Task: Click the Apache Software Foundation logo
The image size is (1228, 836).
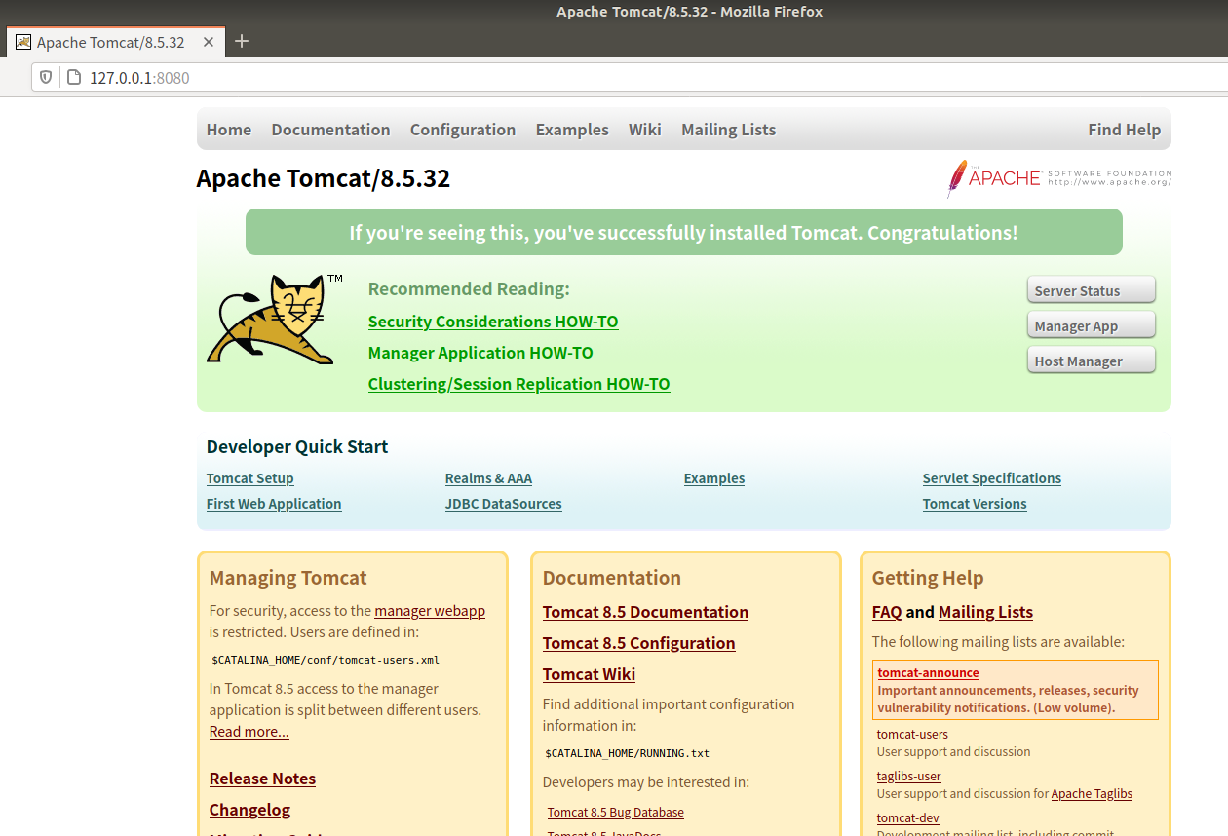Action: [1058, 178]
